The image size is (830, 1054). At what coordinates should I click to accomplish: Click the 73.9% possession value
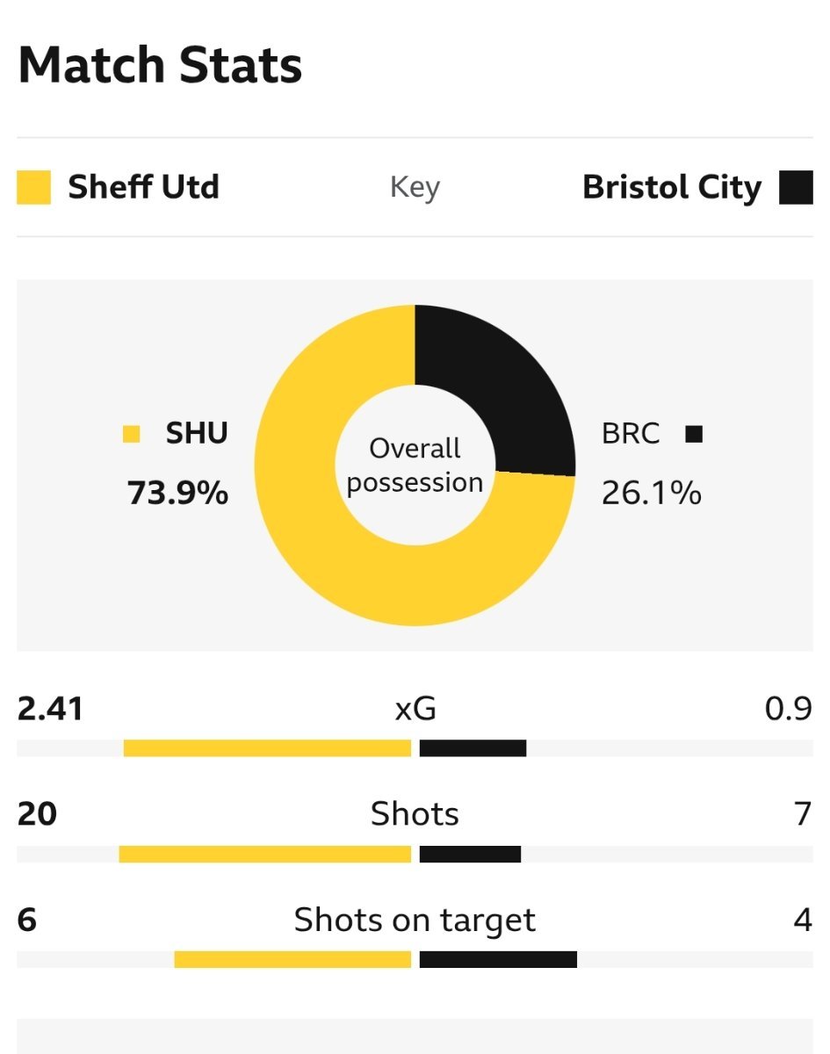click(x=178, y=494)
